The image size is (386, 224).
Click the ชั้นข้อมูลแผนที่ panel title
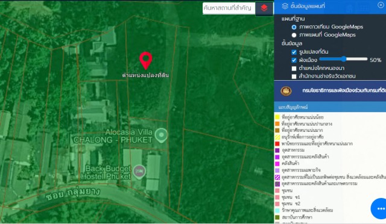[x=308, y=6]
